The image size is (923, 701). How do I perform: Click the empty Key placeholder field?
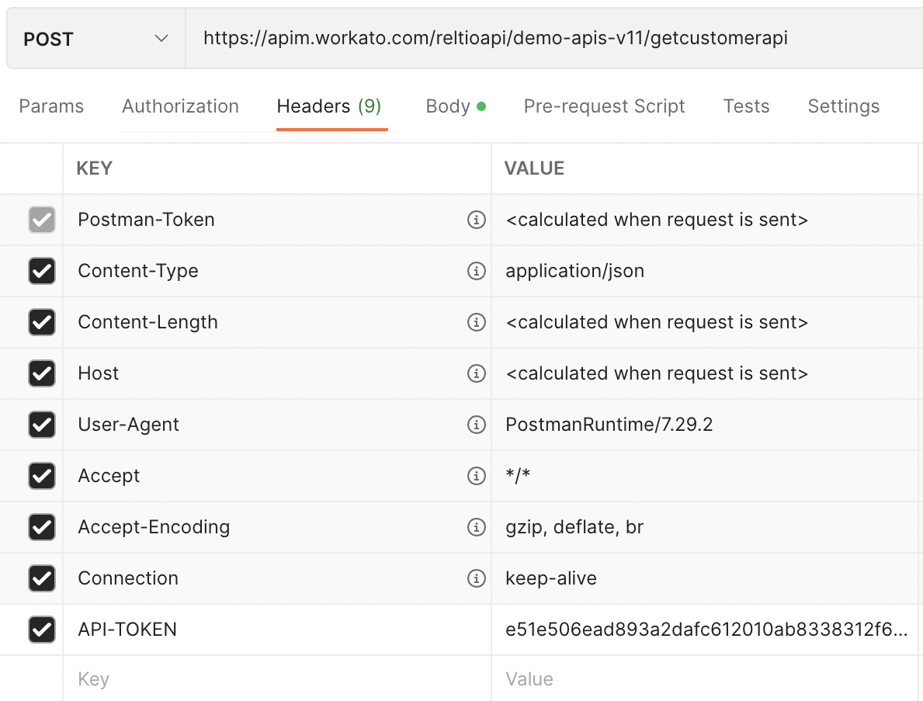[x=272, y=679]
